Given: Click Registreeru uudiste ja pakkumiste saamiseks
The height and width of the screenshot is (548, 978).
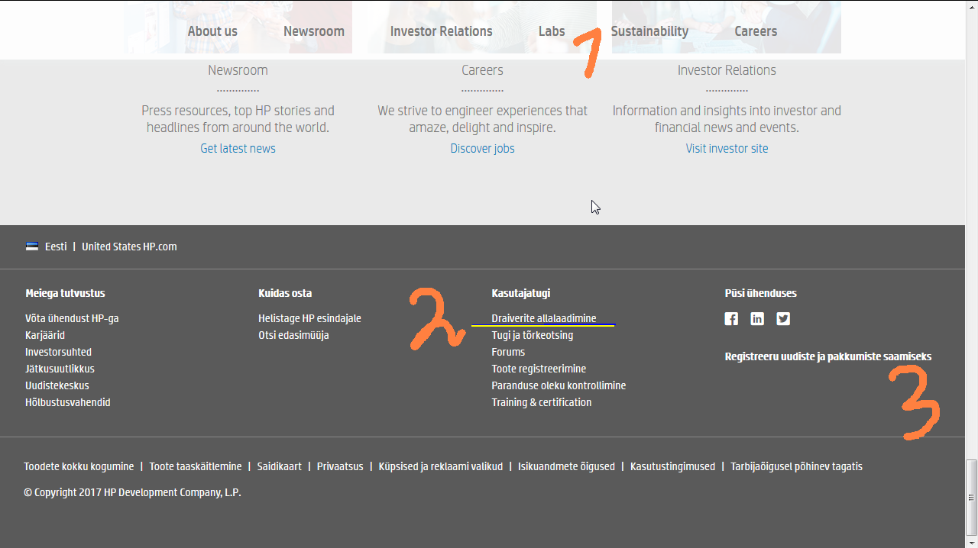Looking at the screenshot, I should pyautogui.click(x=828, y=356).
